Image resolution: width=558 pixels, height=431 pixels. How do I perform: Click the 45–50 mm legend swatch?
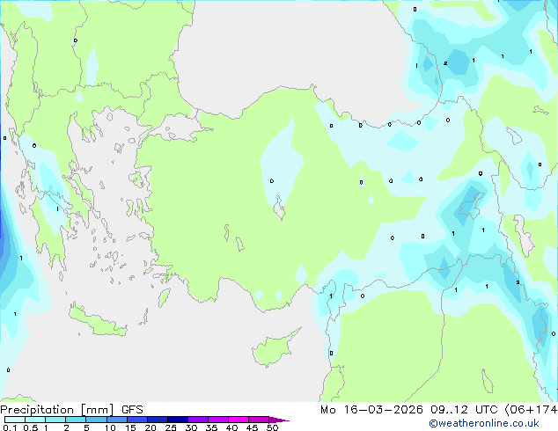click(259, 420)
